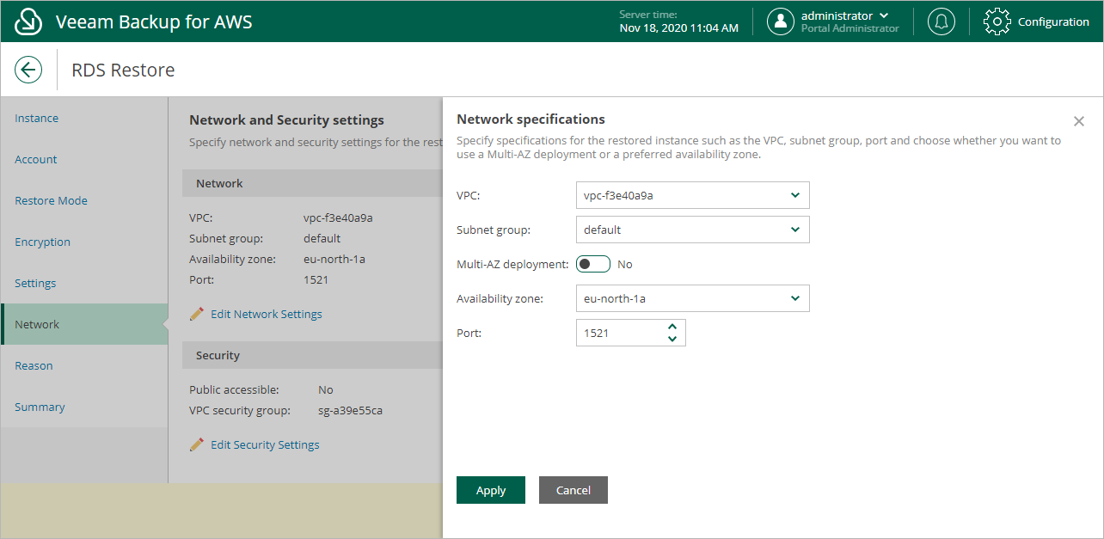Select the Reason step in sidebar
This screenshot has width=1104, height=539.
pyautogui.click(x=84, y=365)
